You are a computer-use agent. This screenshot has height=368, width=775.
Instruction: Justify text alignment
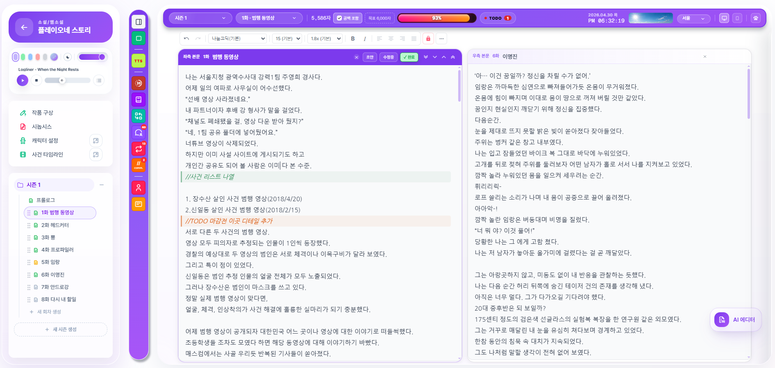414,39
